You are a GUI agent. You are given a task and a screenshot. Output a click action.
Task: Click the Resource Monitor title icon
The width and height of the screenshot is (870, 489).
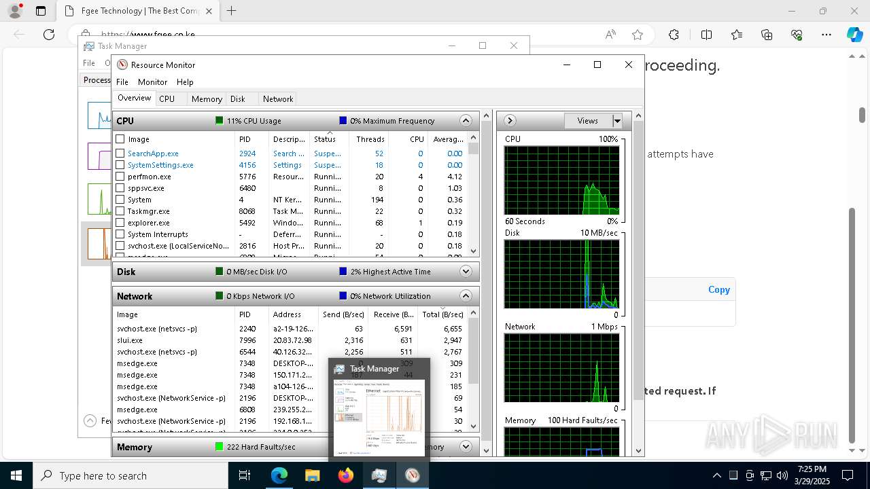(122, 65)
